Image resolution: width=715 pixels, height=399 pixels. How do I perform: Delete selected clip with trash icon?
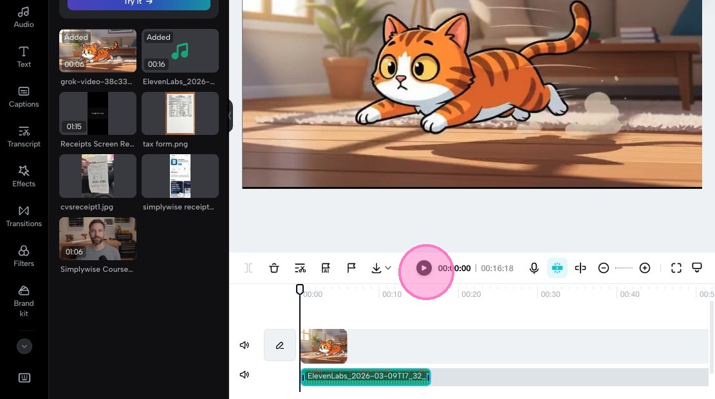point(274,268)
